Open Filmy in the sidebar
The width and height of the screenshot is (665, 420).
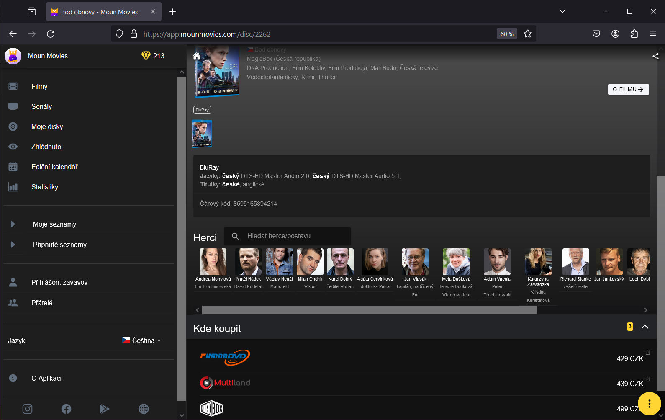[x=39, y=86]
